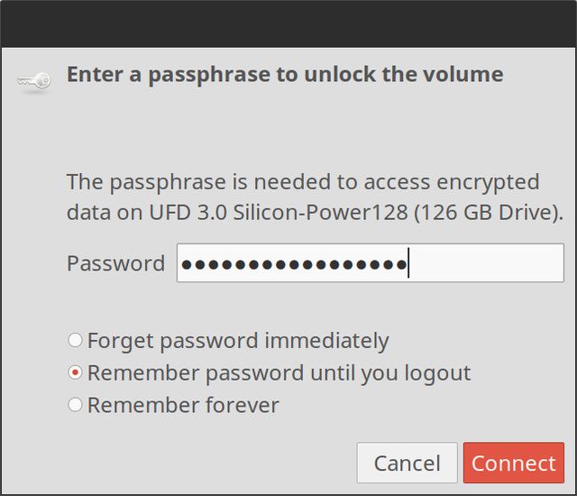Click the heading "Enter a passphrase to unlock the volume"

(285, 74)
